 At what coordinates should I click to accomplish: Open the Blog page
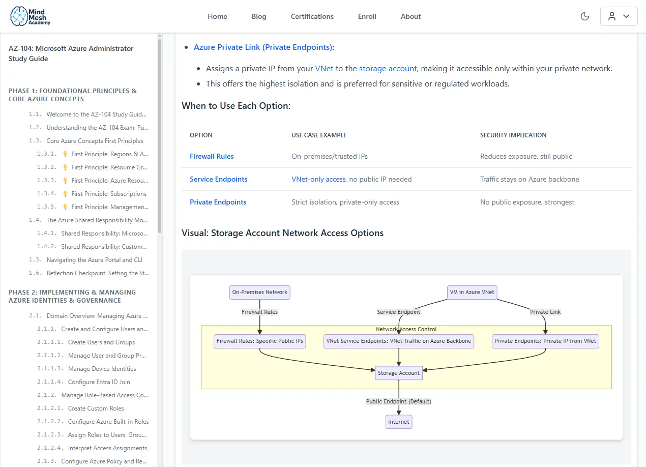pos(258,16)
